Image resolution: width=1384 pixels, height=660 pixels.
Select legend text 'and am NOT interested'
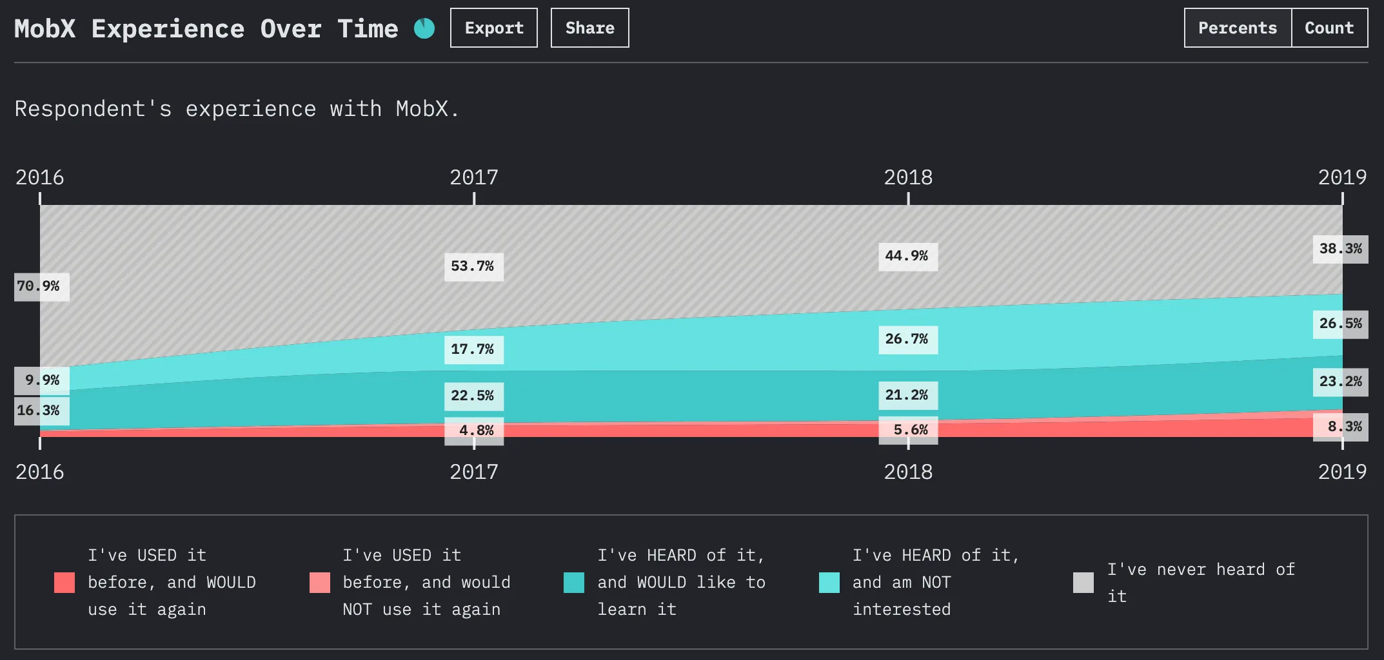tap(902, 596)
